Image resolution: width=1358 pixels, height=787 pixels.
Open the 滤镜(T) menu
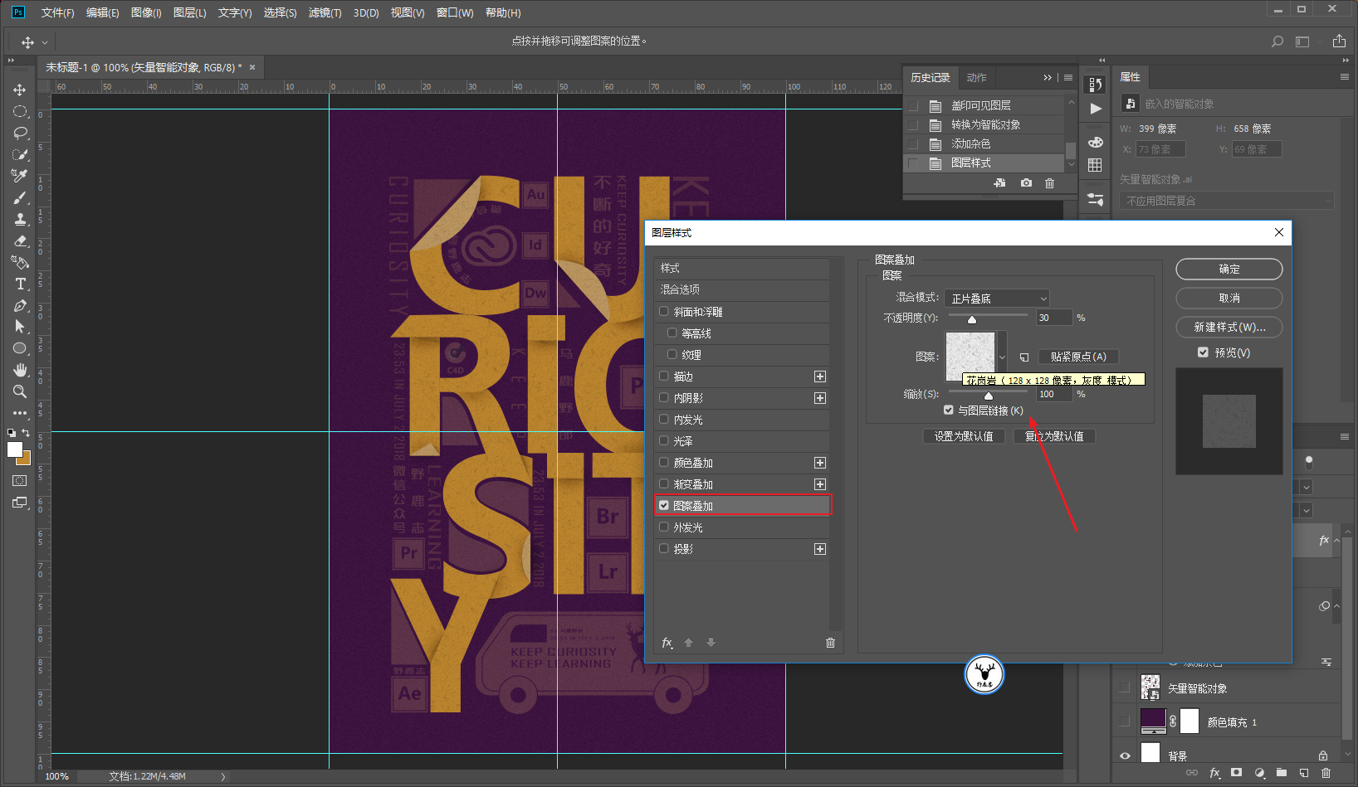(x=325, y=12)
